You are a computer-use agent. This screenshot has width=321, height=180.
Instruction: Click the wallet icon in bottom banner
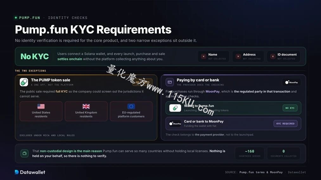(25, 153)
